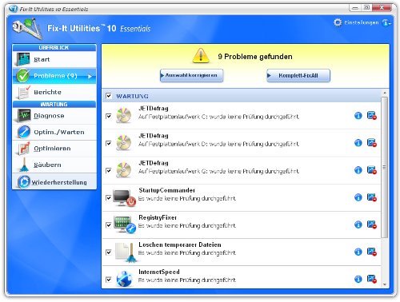Open Säubern in sidebar
Screen dimensions: 400x302
click(x=54, y=165)
